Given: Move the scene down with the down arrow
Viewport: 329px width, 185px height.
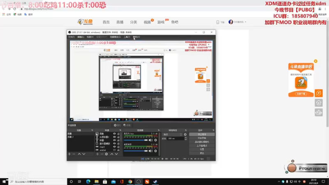Looking at the screenshot, I should tap(84, 154).
